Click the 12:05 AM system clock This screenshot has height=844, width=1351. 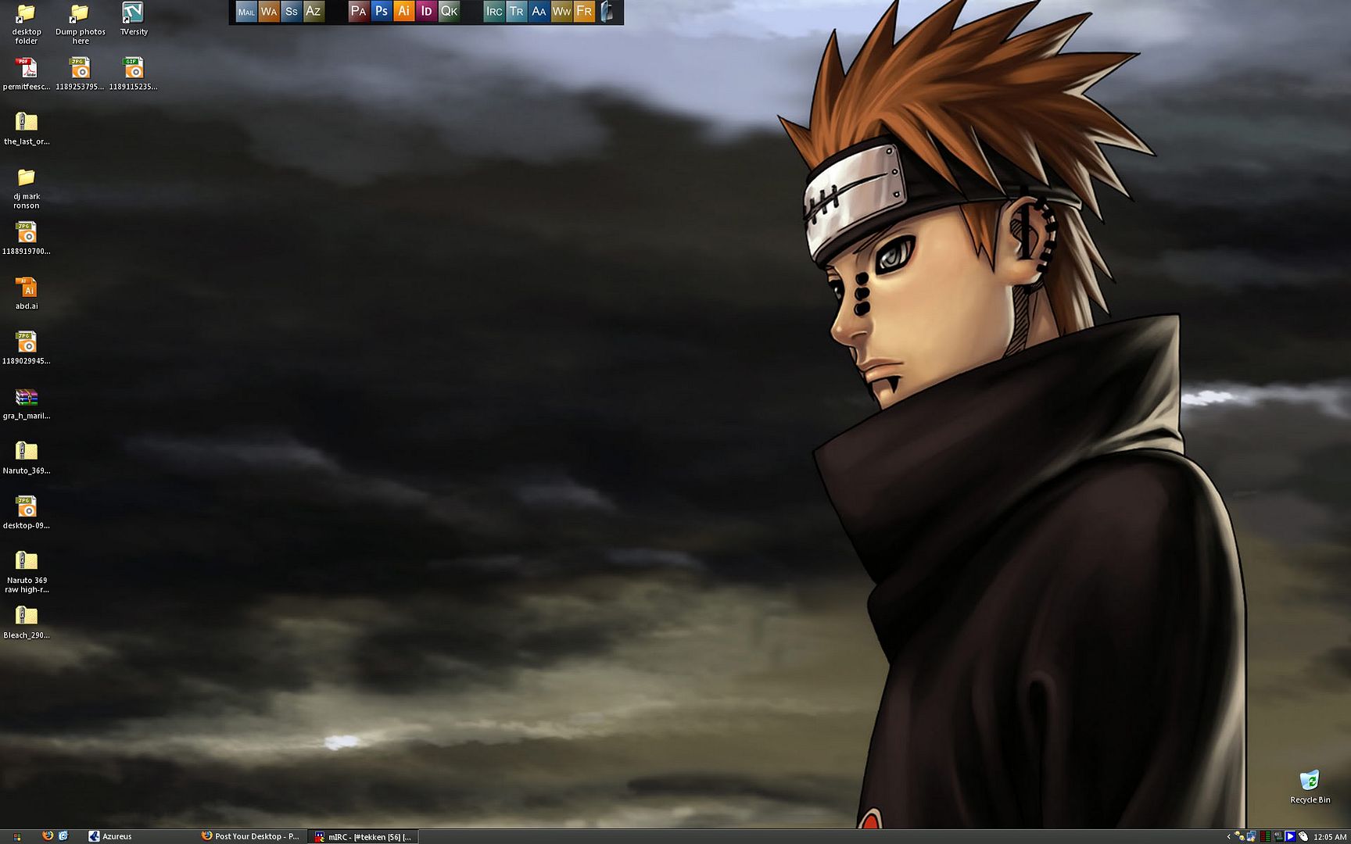(1330, 836)
